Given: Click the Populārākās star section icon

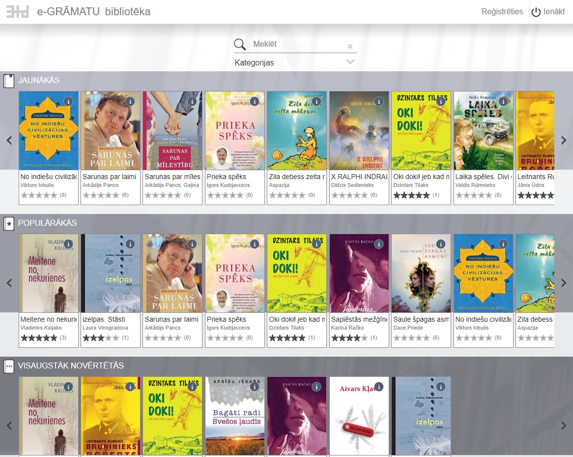Looking at the screenshot, I should (x=9, y=224).
